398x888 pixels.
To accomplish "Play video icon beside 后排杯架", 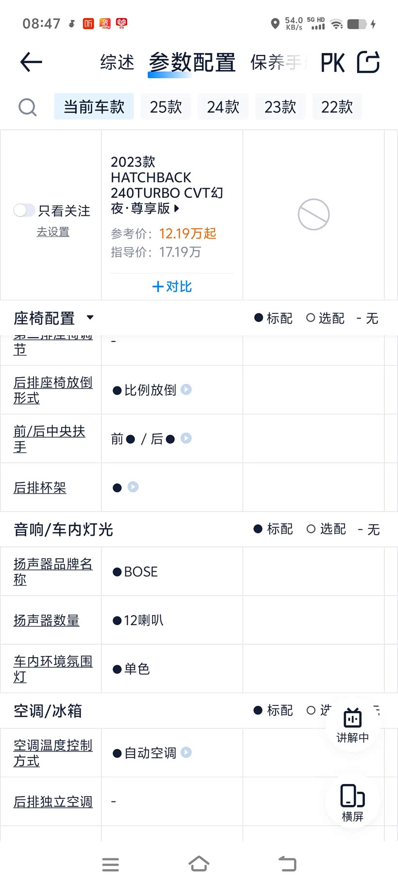I will [133, 487].
